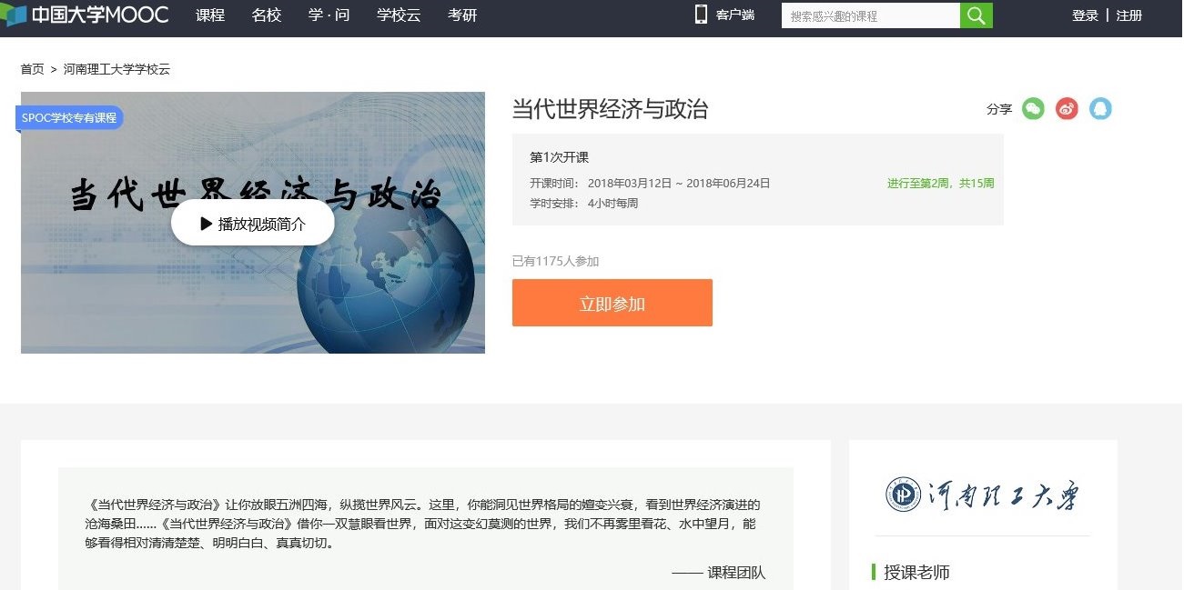Viewport: 1184px width, 590px height.
Task: Share the course via QQ icon
Action: coord(1100,109)
